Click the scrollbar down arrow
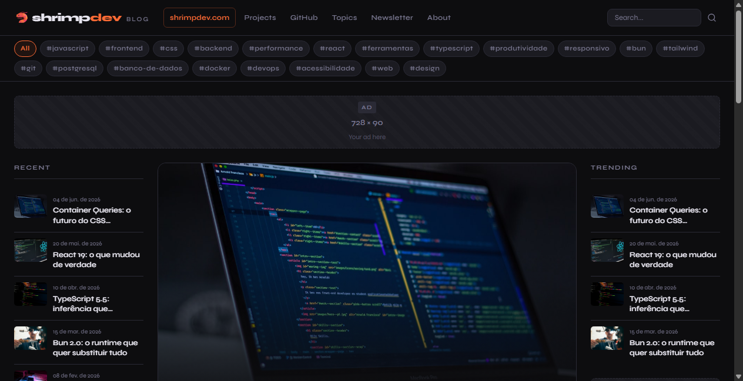The width and height of the screenshot is (743, 381). pos(738,376)
